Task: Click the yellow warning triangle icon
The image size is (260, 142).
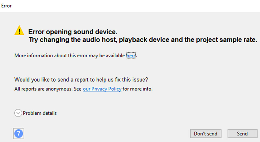Action: coord(19,31)
